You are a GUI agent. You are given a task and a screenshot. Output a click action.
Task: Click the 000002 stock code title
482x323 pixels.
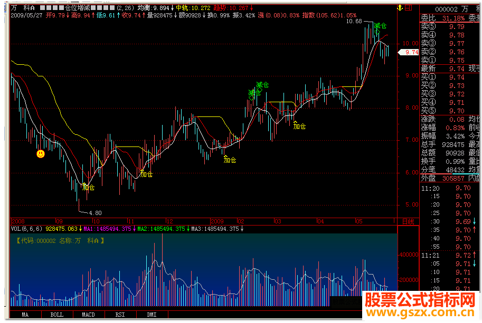coord(446,9)
